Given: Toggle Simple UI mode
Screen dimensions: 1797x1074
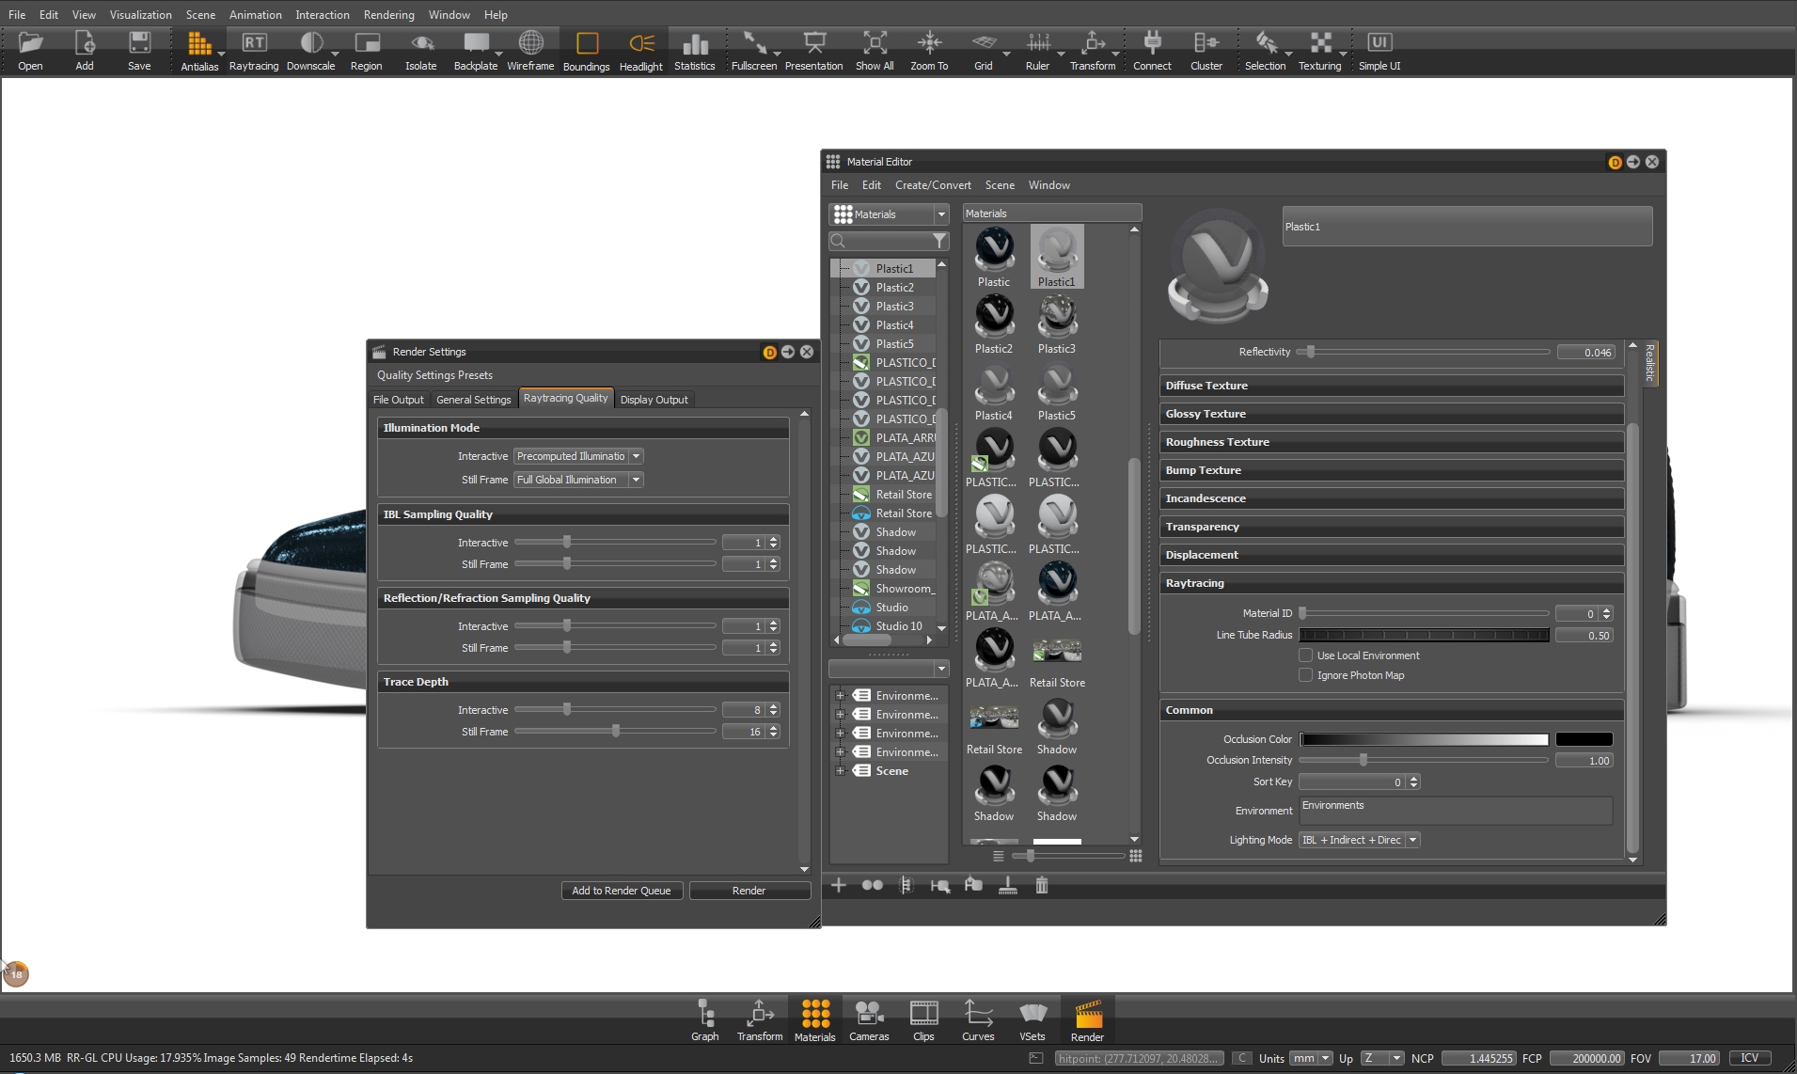Looking at the screenshot, I should pos(1379,50).
